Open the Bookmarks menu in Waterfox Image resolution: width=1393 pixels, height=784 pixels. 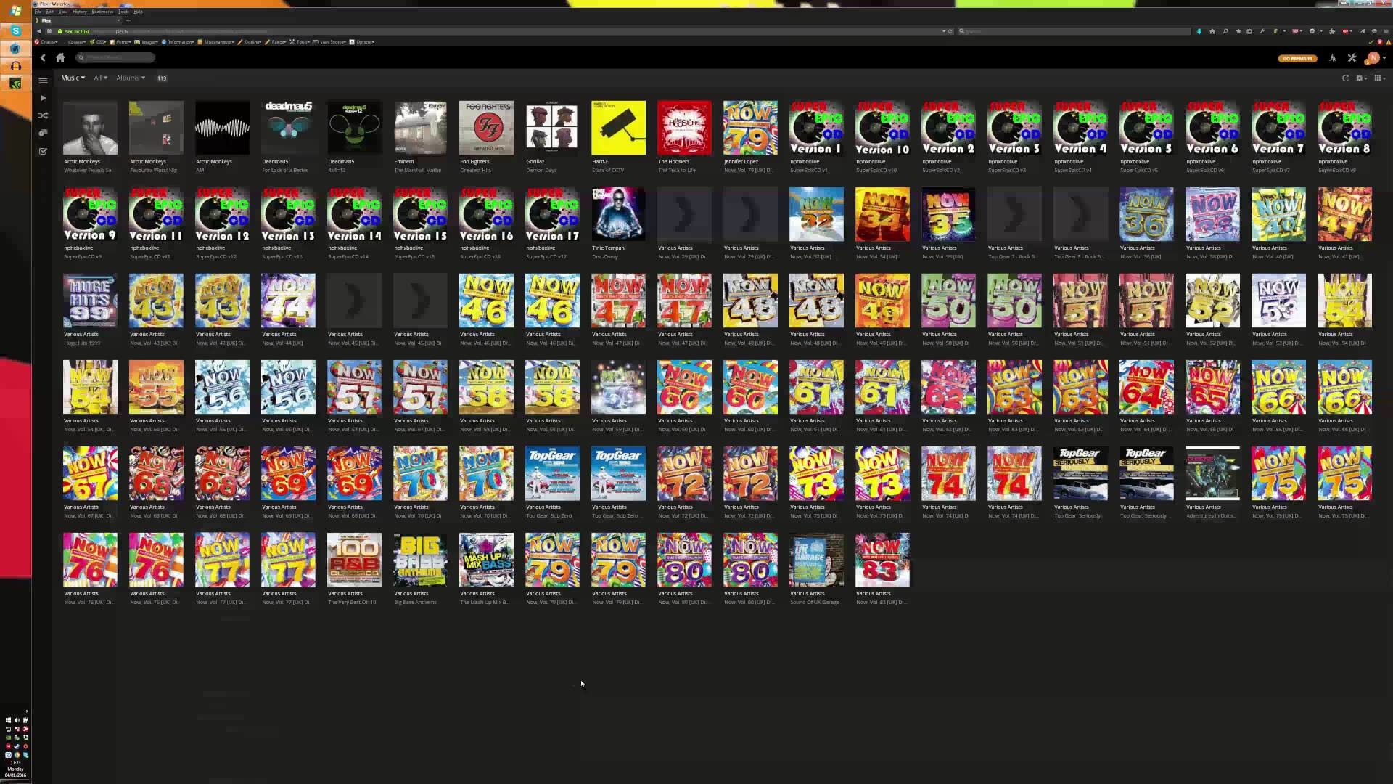102,12
